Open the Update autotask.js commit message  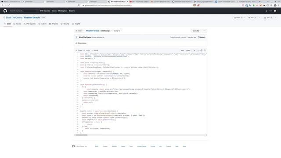click(x=98, y=37)
